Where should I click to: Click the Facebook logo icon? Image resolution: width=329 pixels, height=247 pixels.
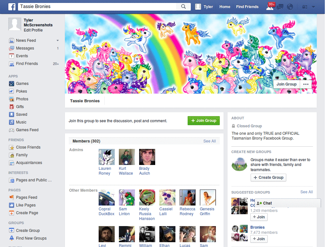[12, 7]
